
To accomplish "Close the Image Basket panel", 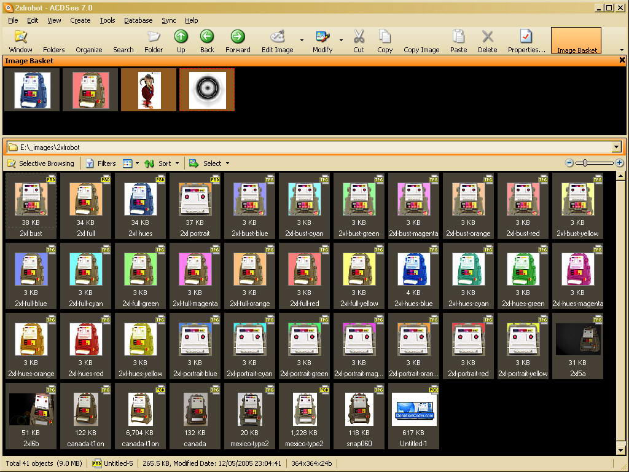I will pyautogui.click(x=622, y=60).
